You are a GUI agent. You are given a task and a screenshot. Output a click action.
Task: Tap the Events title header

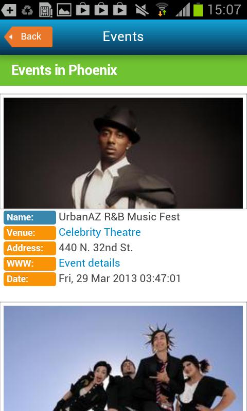pyautogui.click(x=123, y=36)
